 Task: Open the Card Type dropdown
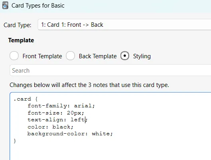(124, 25)
